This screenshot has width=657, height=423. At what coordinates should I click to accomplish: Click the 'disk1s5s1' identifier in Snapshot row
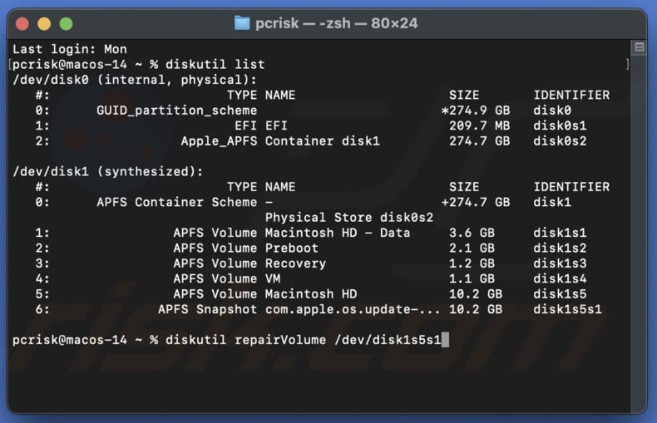click(x=567, y=309)
